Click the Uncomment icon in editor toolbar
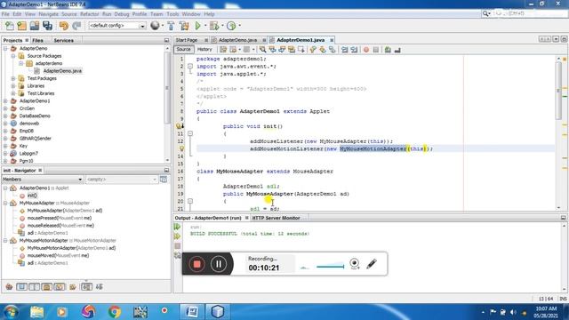 click(397, 50)
